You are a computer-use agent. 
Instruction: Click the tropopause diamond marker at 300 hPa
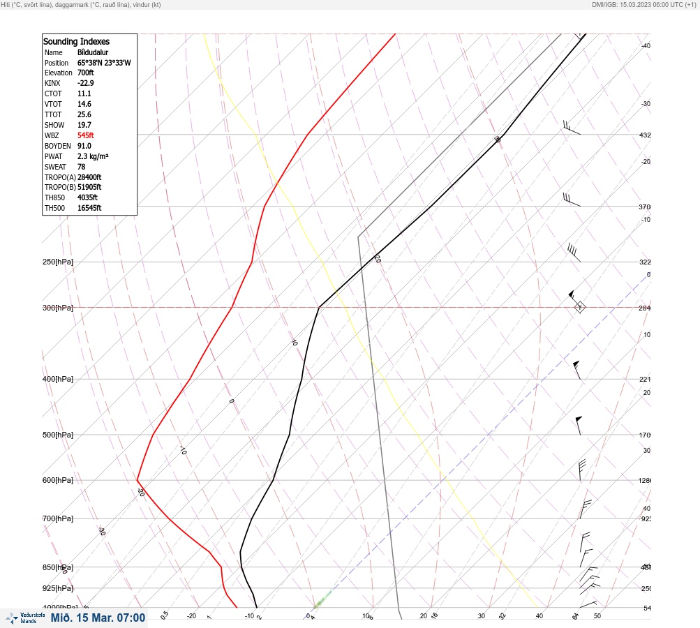coord(579,307)
